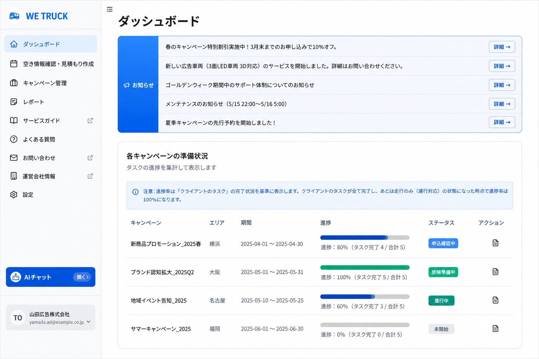Click the home icon beside ダッシュボード

[14, 44]
